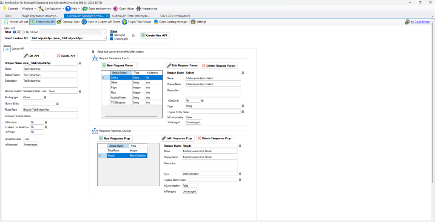Click Delete Request Param button
435x222 pixels.
pyautogui.click(x=219, y=65)
